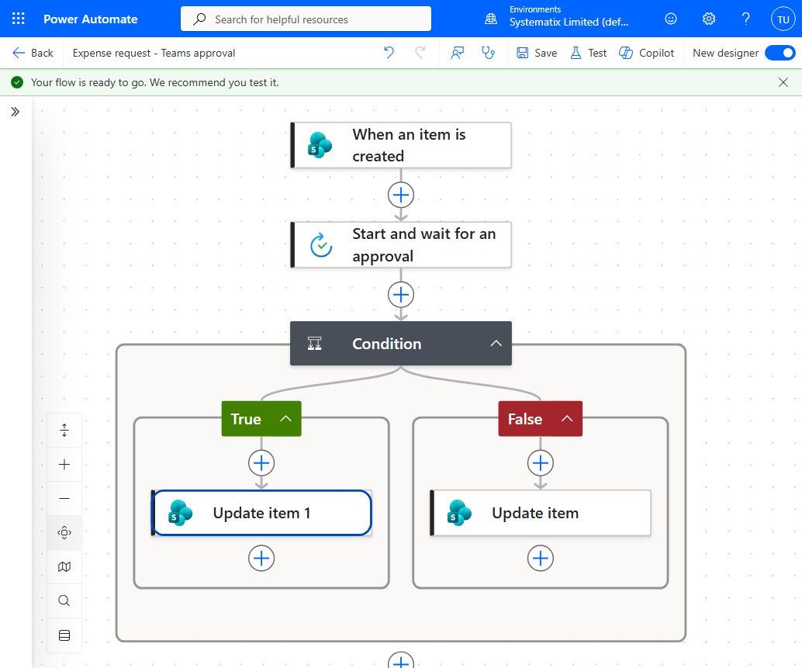Insert step at top of False branch
Screen dimensions: 802x668
coord(541,463)
